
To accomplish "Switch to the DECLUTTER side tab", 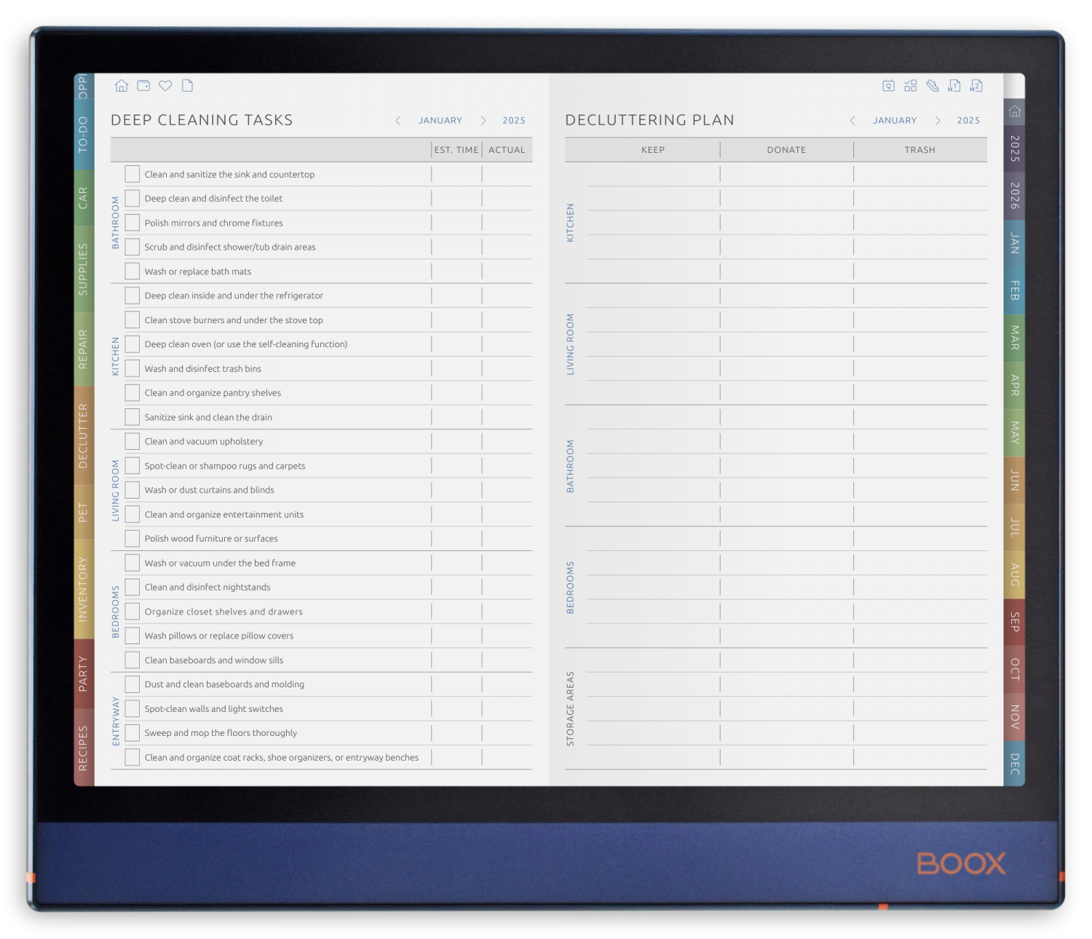I will 83,436.
